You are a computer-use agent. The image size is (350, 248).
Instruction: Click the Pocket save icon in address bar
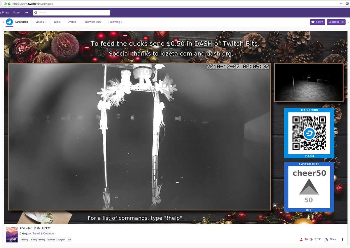coord(347,4)
